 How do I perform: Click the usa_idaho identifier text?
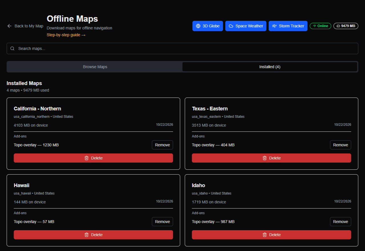200,193
